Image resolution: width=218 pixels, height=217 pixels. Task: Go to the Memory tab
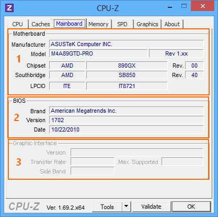click(x=98, y=24)
